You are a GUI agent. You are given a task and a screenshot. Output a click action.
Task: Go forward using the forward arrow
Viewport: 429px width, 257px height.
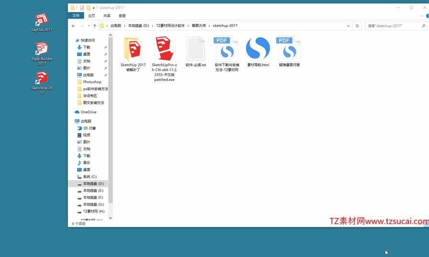82,26
